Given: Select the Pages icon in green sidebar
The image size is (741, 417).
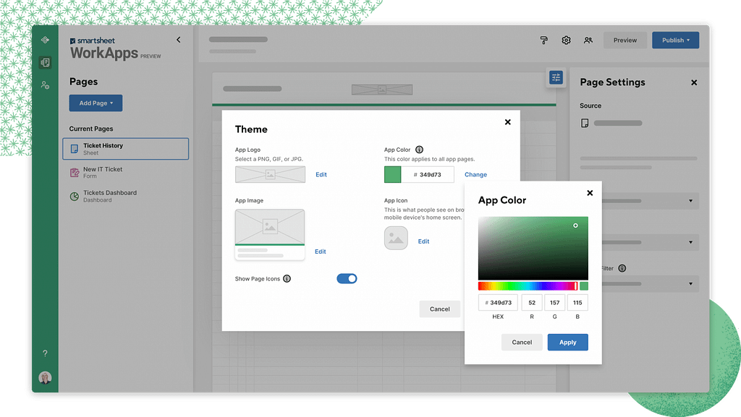Looking at the screenshot, I should (x=45, y=62).
